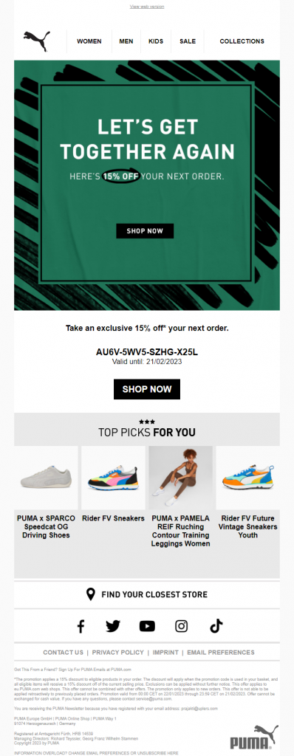Open the TikTok icon
The image size is (294, 756).
(x=216, y=626)
